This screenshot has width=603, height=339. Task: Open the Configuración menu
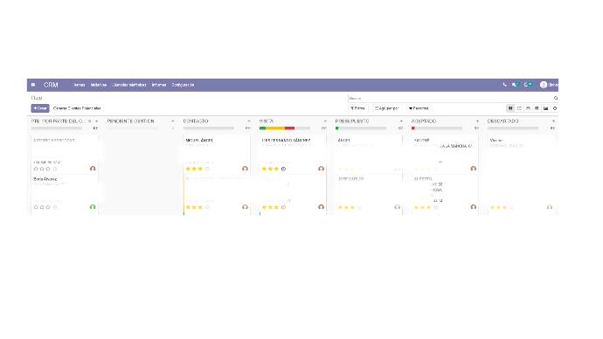183,85
